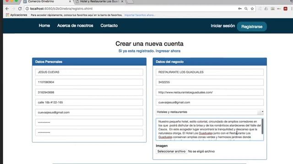Click the first password field
Image resolution: width=293 pixels, height=164 pixels.
tap(89, 123)
